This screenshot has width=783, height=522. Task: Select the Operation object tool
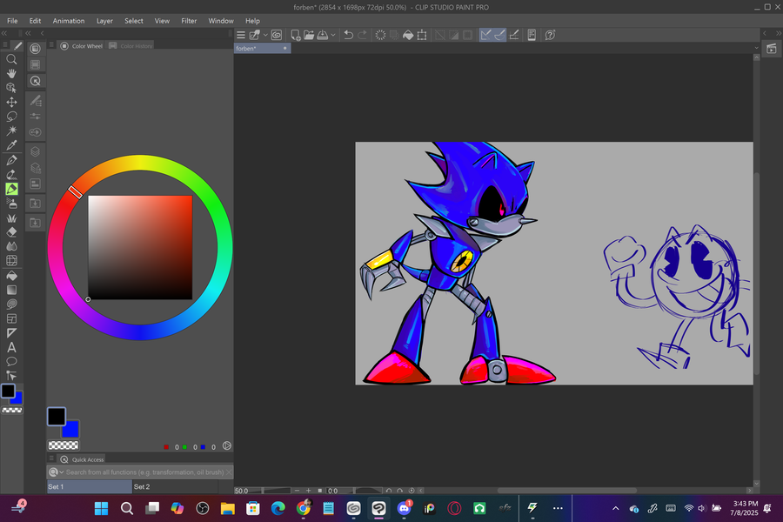click(11, 88)
